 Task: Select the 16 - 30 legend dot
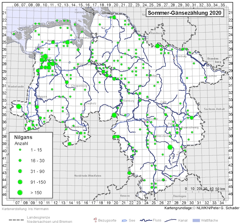(x=20, y=160)
